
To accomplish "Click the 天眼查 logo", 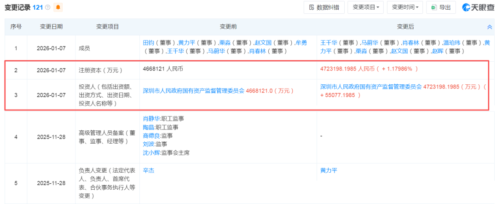I will [478, 7].
